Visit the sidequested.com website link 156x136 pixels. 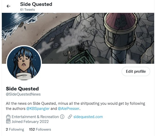pyautogui.click(x=88, y=117)
